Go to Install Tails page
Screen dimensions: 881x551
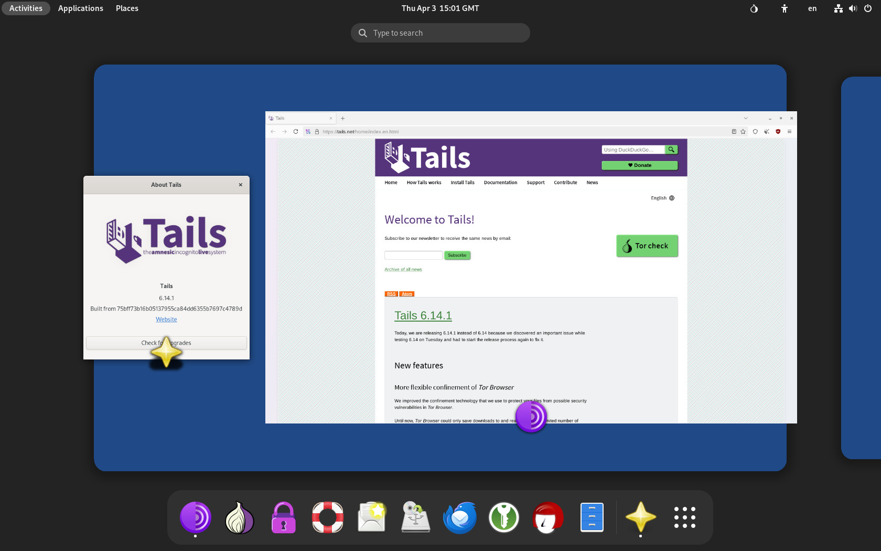point(463,183)
